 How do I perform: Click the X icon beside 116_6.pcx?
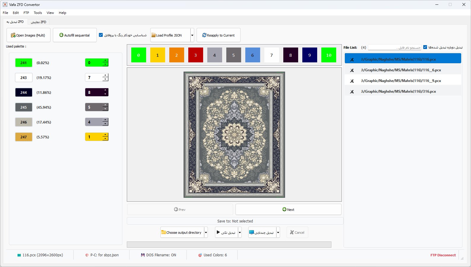352,70
